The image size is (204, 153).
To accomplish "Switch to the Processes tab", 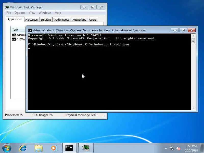I will coord(31,20).
